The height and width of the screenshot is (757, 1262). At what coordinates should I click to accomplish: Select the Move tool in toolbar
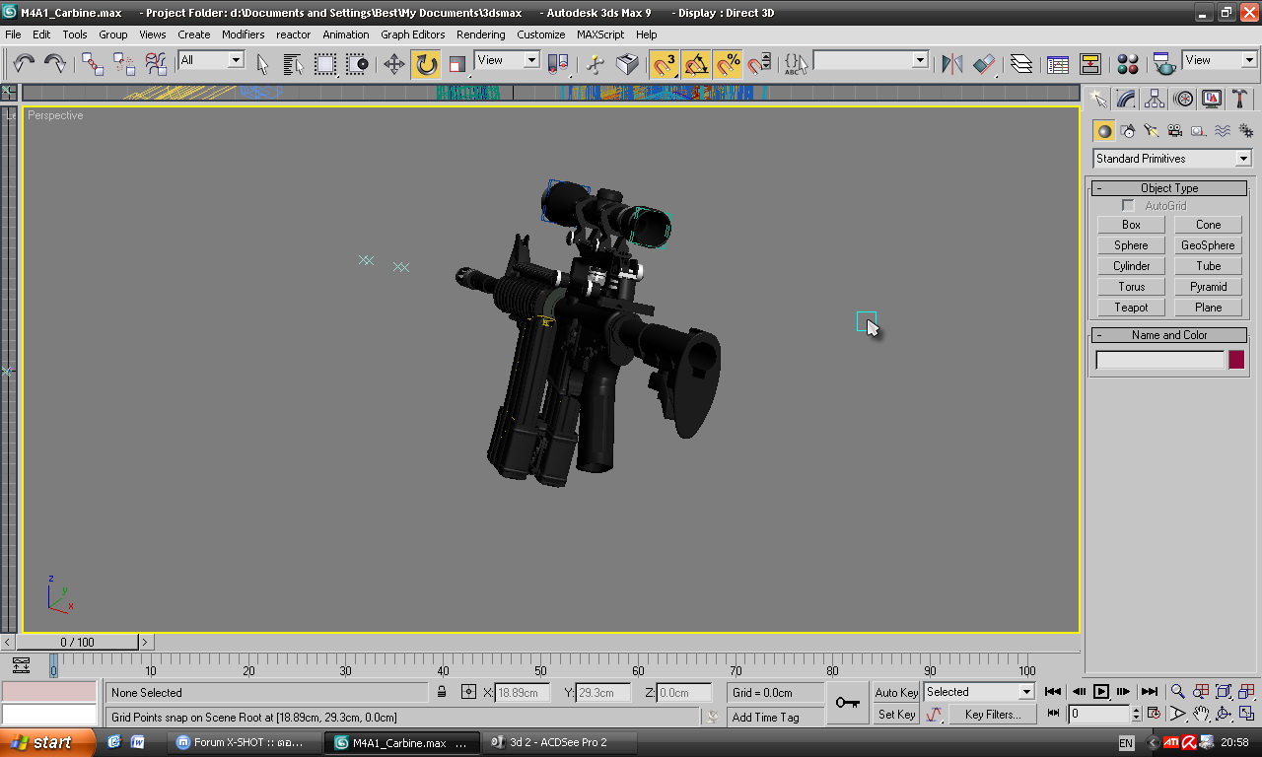[394, 64]
